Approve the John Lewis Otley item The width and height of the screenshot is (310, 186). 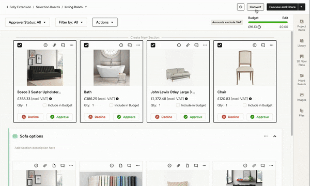(193, 117)
